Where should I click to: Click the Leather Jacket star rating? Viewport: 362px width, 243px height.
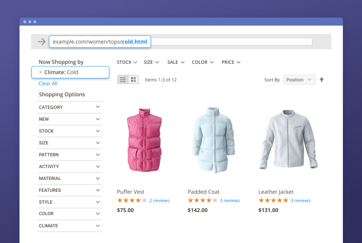(x=273, y=201)
